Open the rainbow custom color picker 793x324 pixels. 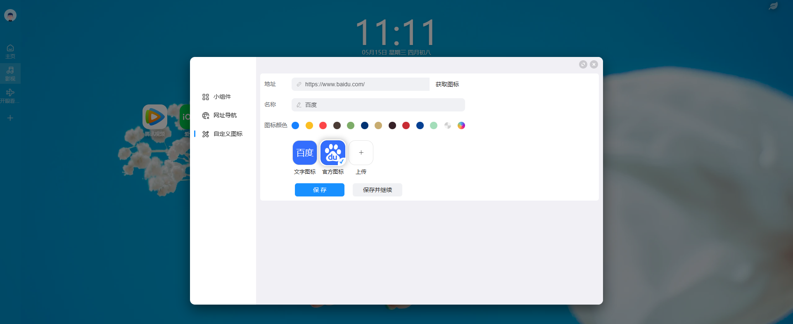pos(461,125)
